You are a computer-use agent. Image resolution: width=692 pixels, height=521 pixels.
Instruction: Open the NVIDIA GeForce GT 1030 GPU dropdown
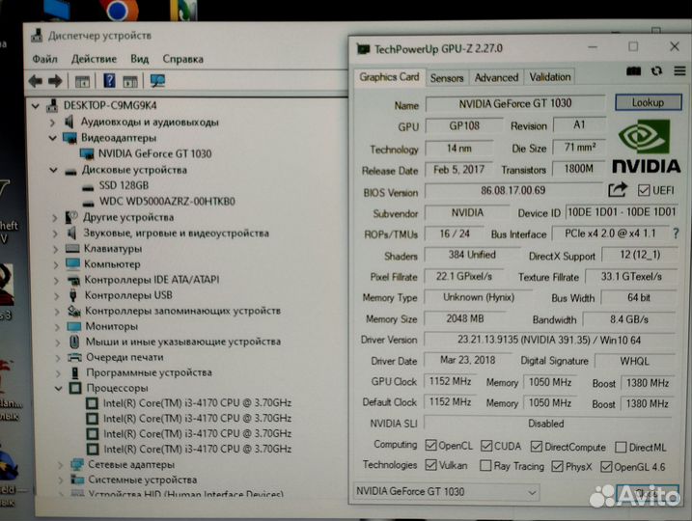447,492
